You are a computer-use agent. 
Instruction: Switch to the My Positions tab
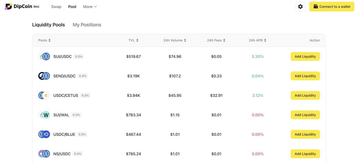click(x=87, y=25)
